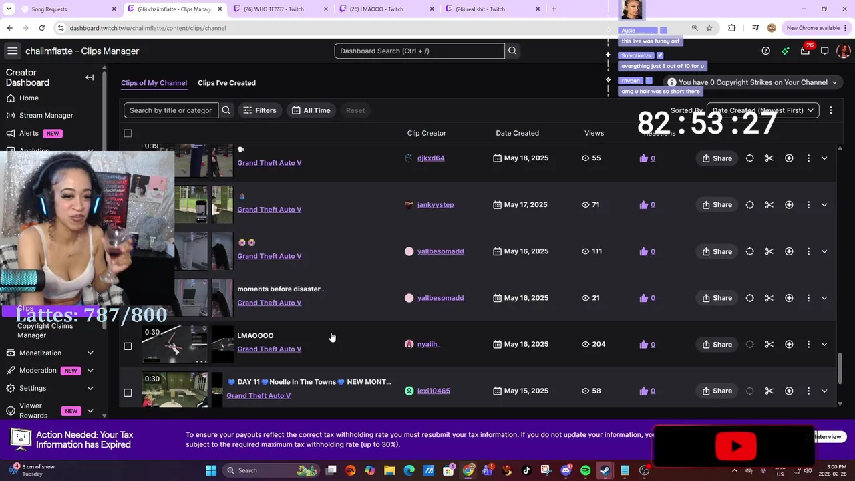Viewport: 855px width, 481px height.
Task: Expand the moments before disaster row
Action: click(824, 298)
